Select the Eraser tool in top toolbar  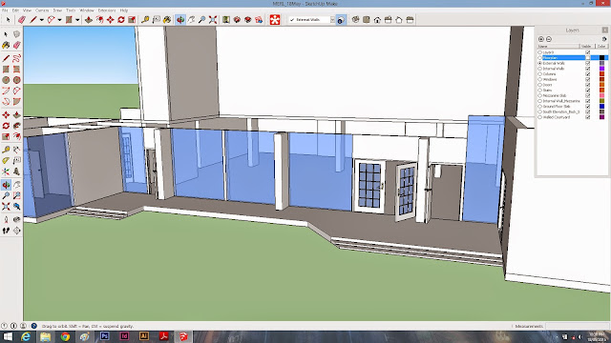(21, 19)
